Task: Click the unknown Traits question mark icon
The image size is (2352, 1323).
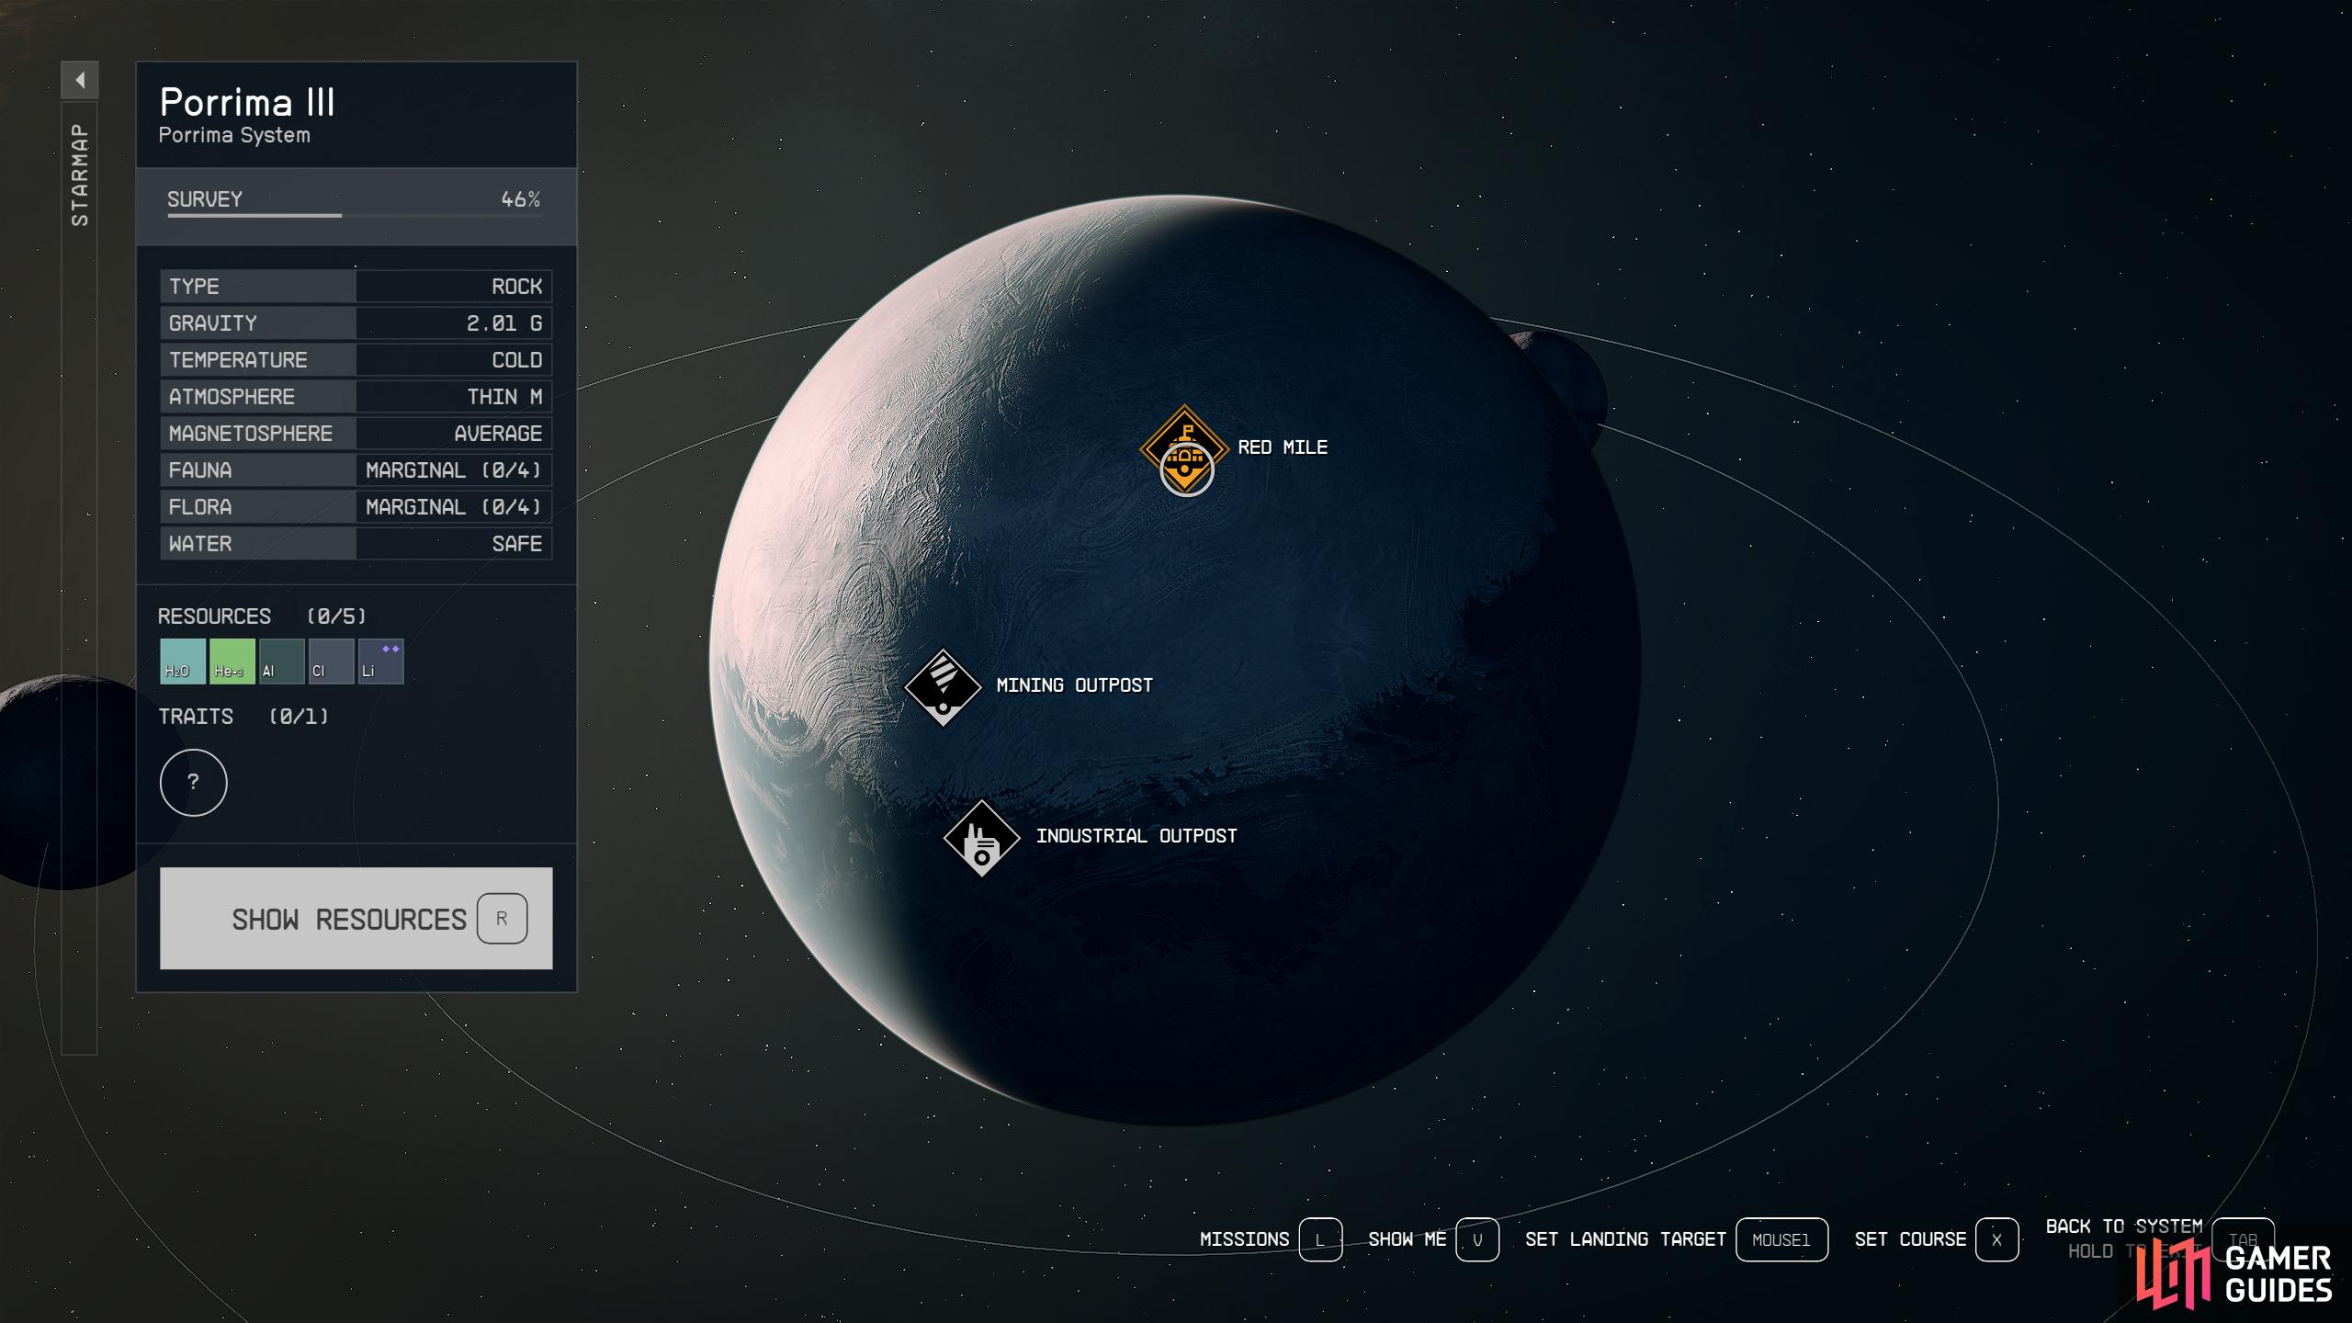Action: click(192, 782)
